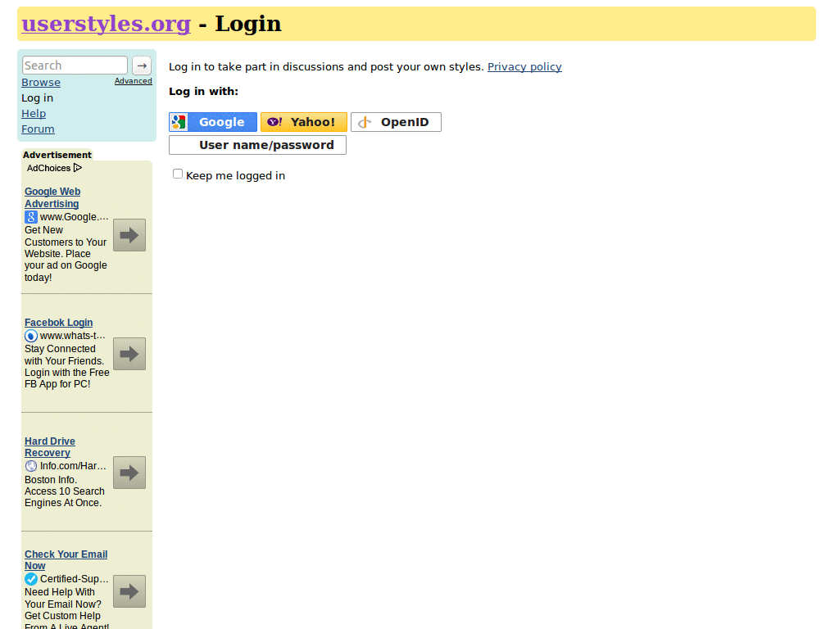839x629 pixels.
Task: Go to userstyles.org home link in header
Action: (x=106, y=24)
